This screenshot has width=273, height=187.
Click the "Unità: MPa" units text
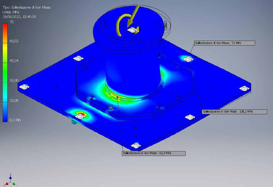click(x=11, y=12)
